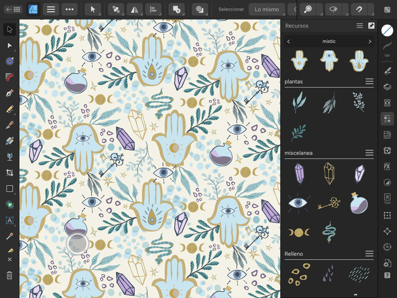Open the History studio

[387, 247]
